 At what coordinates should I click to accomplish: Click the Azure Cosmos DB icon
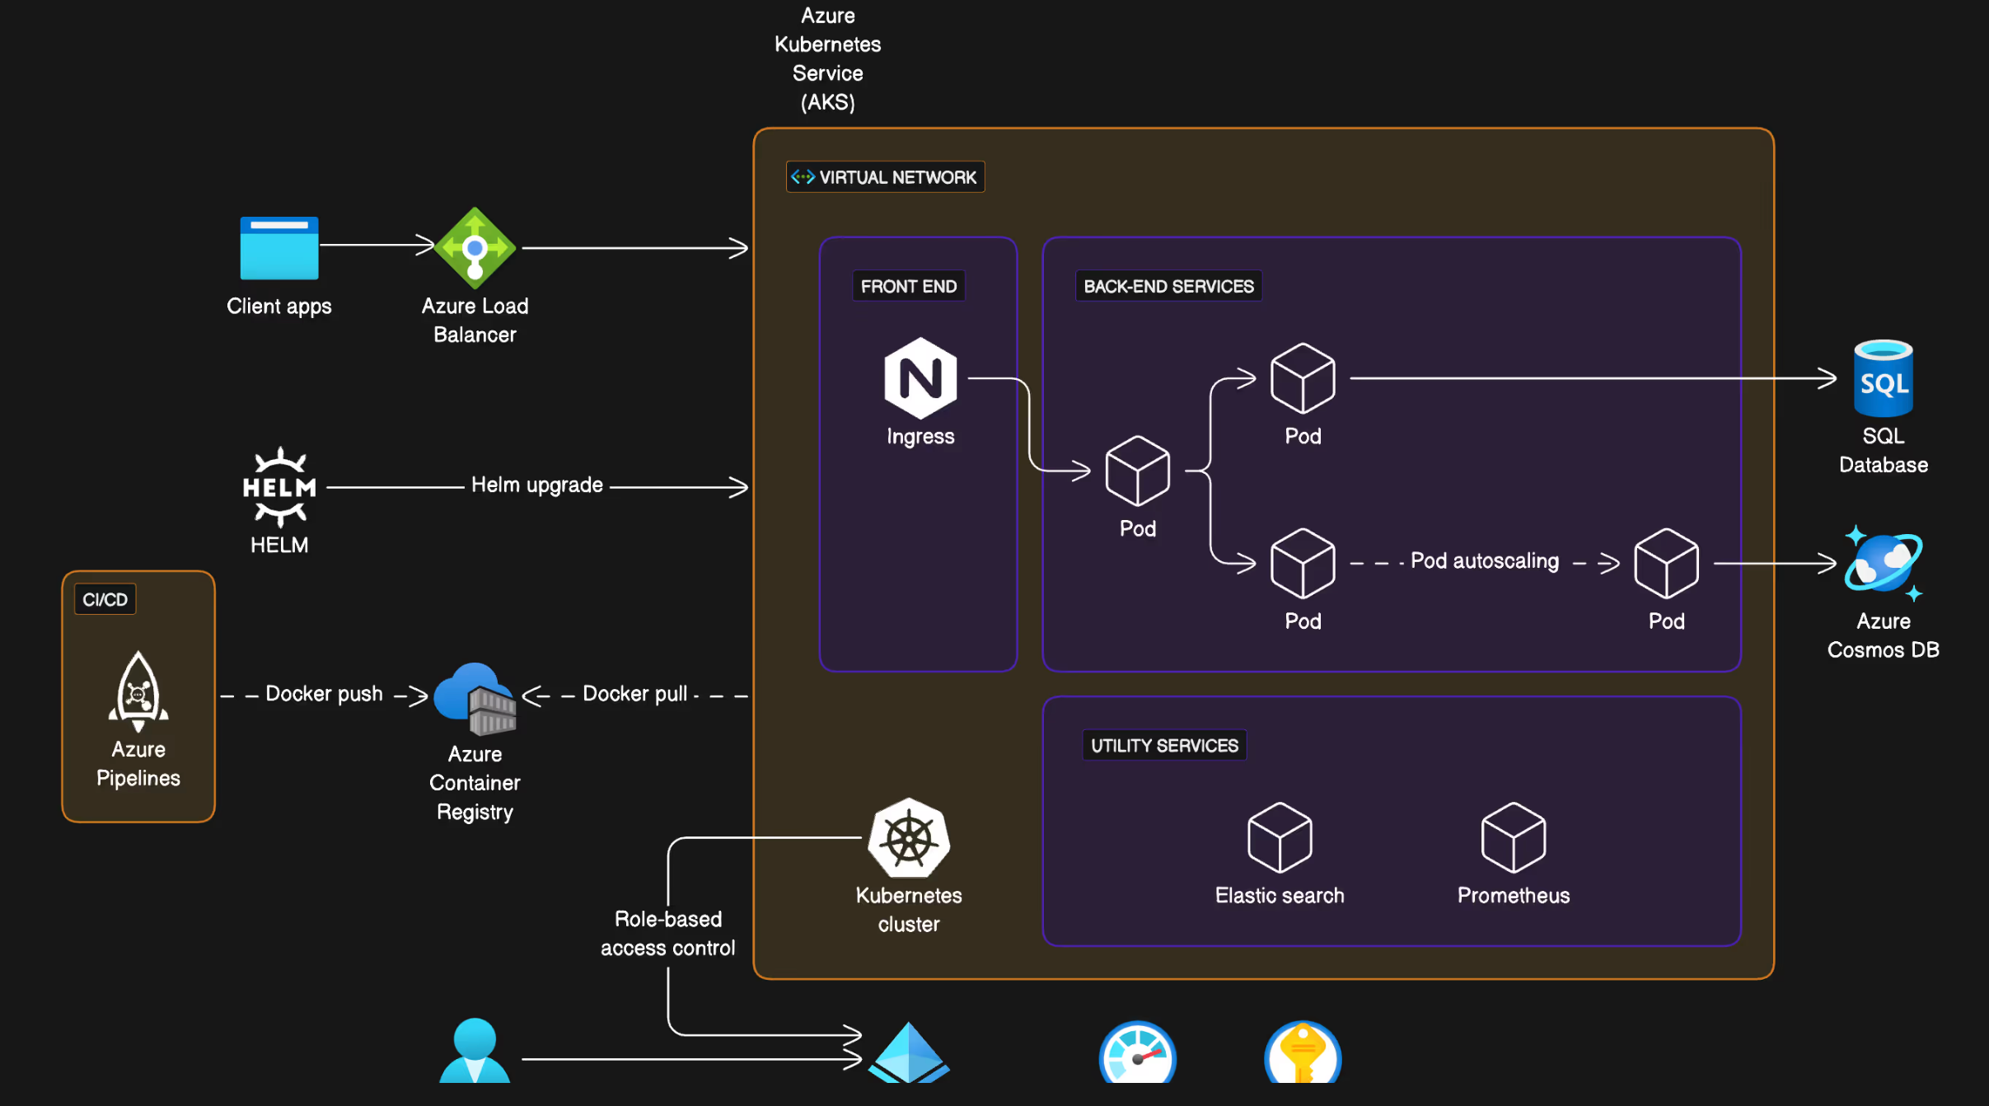(x=1884, y=563)
